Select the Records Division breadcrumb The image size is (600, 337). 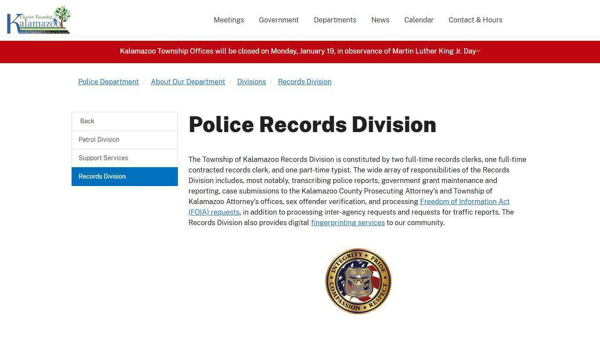(304, 82)
